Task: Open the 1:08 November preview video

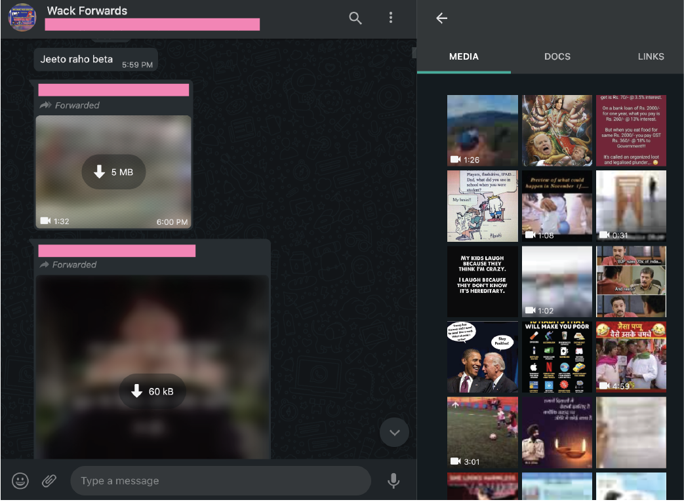Action: coord(557,206)
